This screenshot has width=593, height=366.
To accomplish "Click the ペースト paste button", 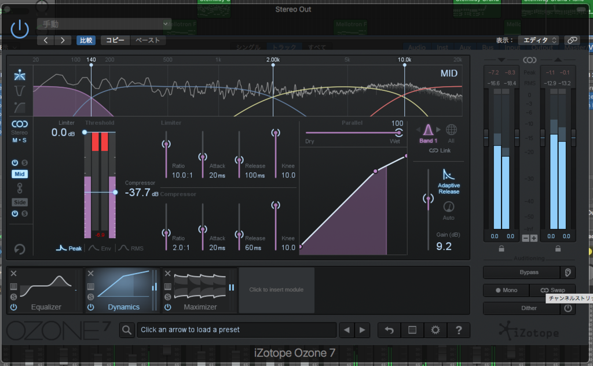I will pos(148,40).
